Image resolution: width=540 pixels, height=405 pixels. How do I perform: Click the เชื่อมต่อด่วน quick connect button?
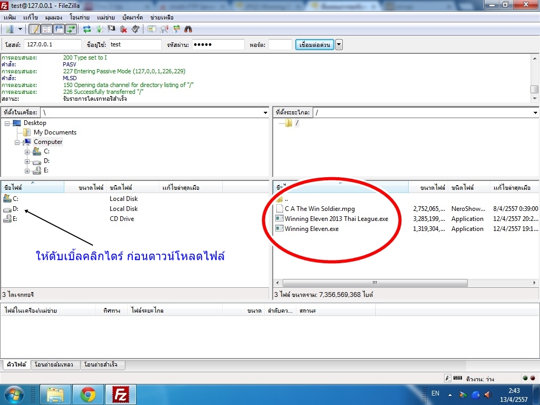click(x=314, y=45)
